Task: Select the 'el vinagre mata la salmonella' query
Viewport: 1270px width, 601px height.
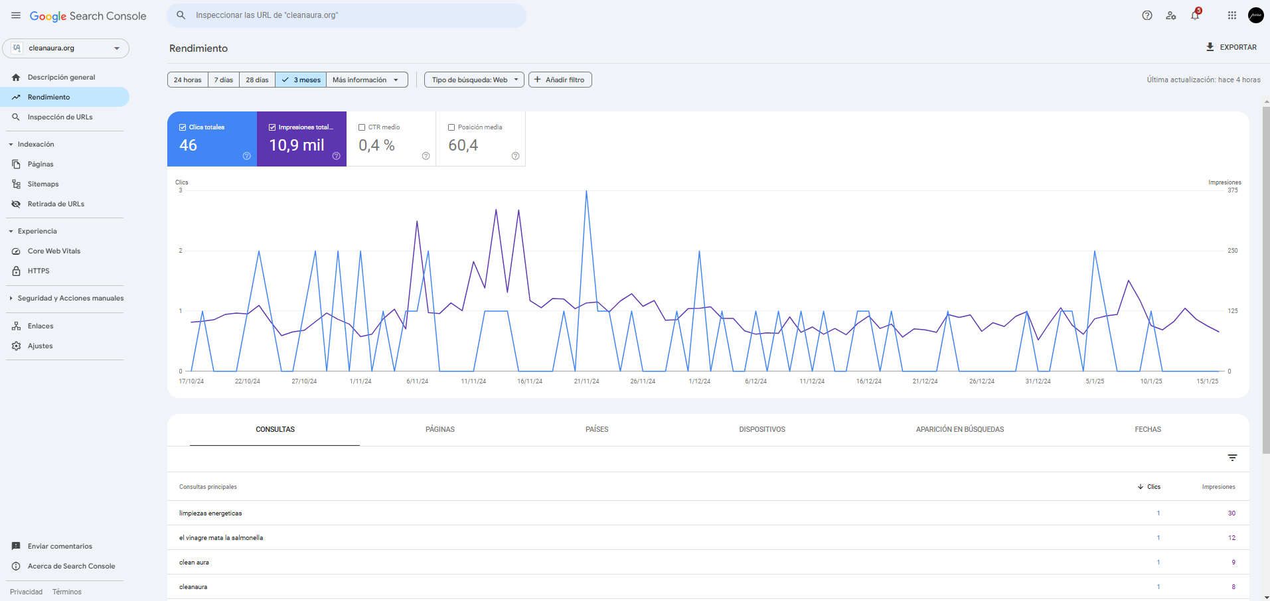Action: coord(708,537)
